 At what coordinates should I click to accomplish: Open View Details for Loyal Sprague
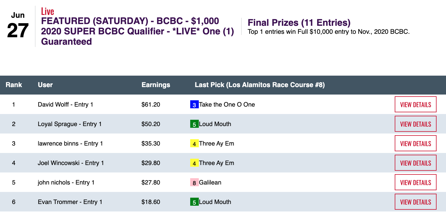coord(415,124)
